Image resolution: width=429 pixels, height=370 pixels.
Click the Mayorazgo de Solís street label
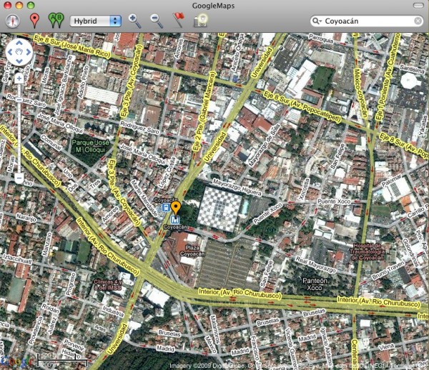pyautogui.click(x=265, y=145)
